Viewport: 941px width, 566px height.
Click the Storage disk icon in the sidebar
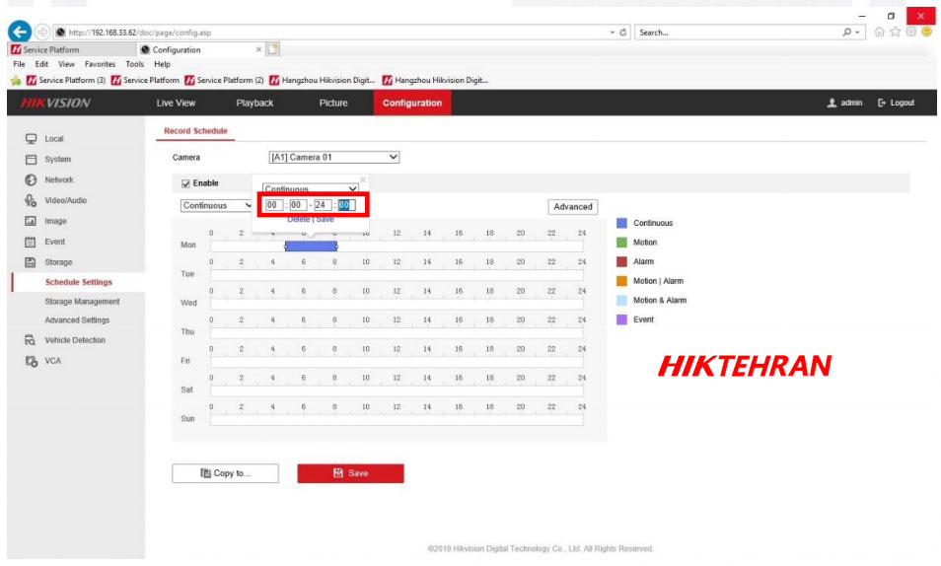pos(31,262)
